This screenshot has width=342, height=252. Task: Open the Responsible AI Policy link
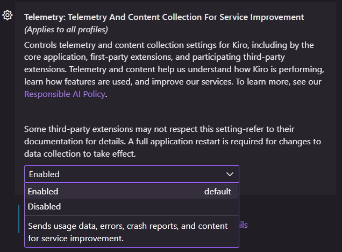point(65,94)
